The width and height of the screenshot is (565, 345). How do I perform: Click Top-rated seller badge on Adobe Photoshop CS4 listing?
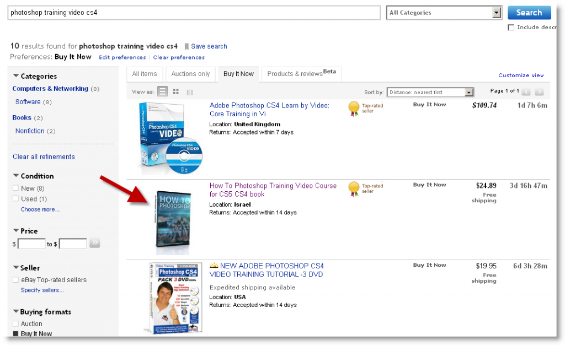365,108
